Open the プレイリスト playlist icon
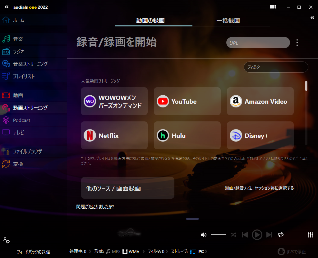The height and width of the screenshot is (258, 318). (x=6, y=76)
